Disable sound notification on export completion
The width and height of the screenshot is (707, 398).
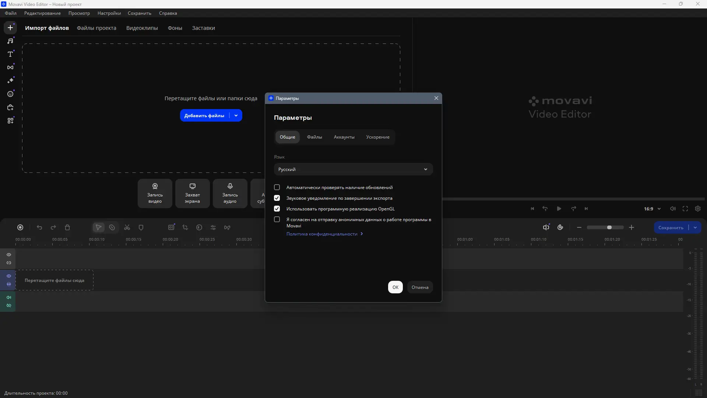tap(277, 198)
